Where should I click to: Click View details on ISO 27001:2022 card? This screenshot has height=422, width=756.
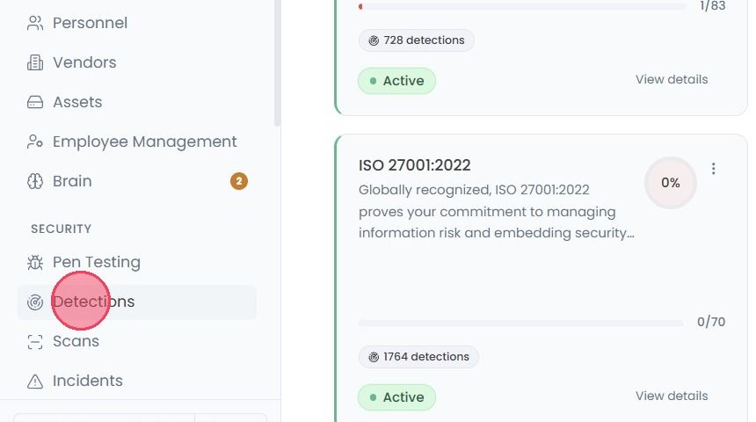pos(671,396)
